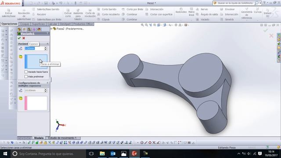Screen dimensions: 281x158
Task: Click the multi-thickness faces selection box
Action: point(36,103)
